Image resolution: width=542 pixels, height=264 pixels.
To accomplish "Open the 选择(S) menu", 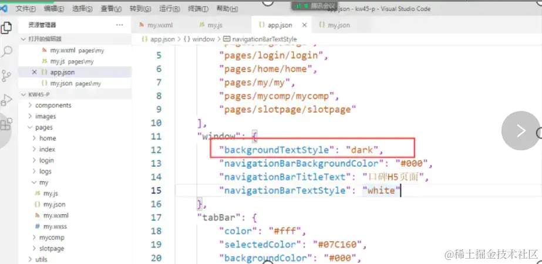I will [x=82, y=9].
